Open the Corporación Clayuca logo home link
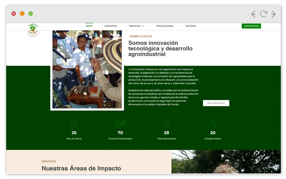 click(x=33, y=29)
